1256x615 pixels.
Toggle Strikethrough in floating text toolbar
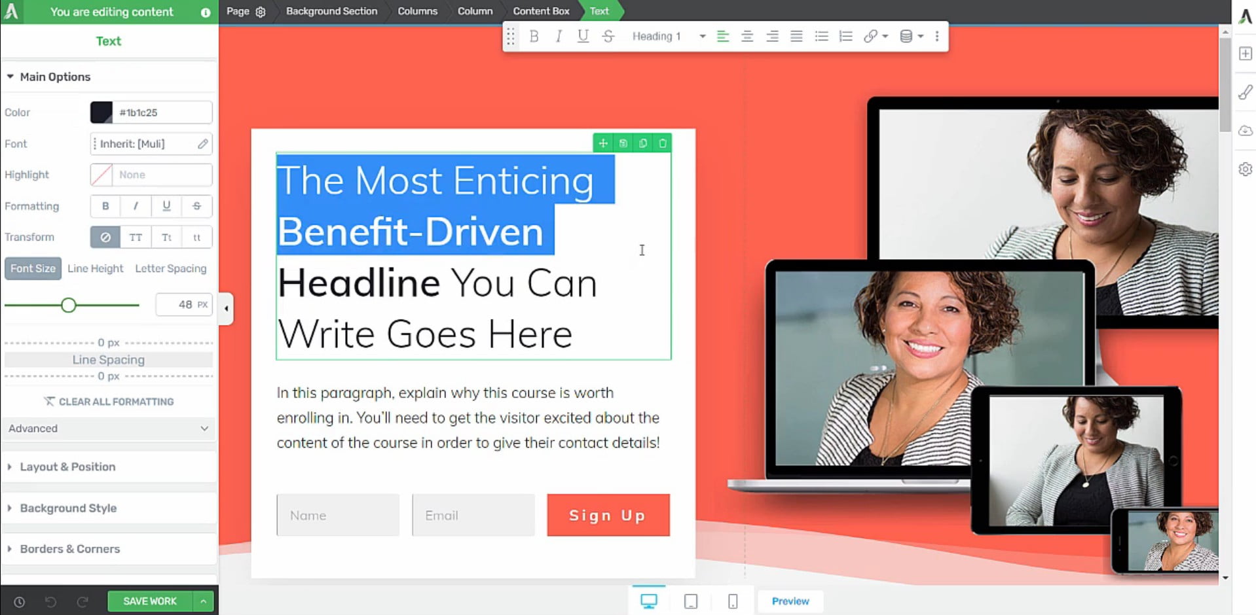(608, 36)
